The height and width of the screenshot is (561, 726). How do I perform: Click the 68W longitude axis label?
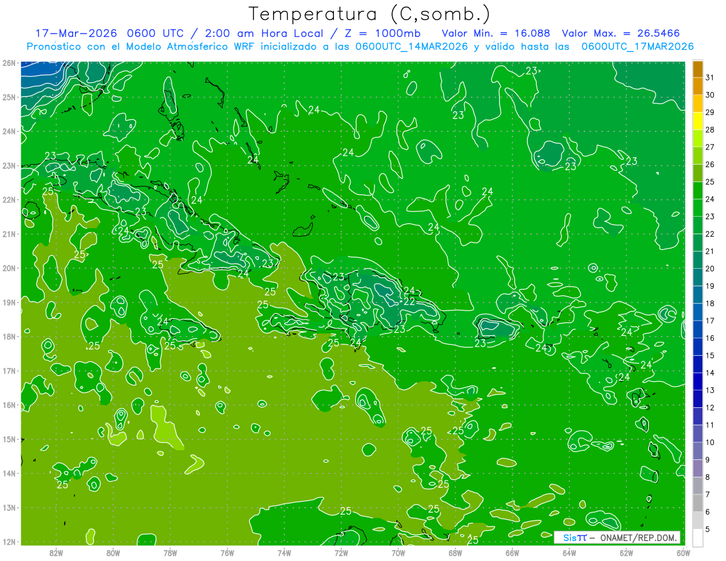pyautogui.click(x=456, y=553)
